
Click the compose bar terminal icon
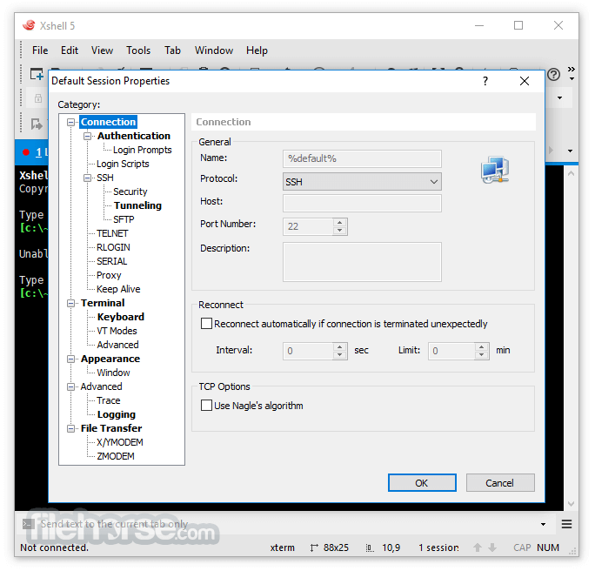tap(28, 524)
